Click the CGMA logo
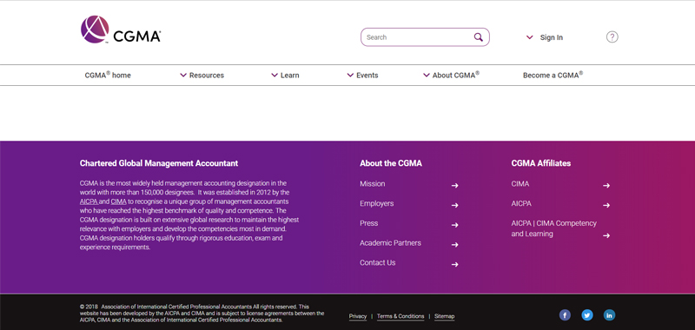Image resolution: width=695 pixels, height=330 pixels. tap(121, 30)
